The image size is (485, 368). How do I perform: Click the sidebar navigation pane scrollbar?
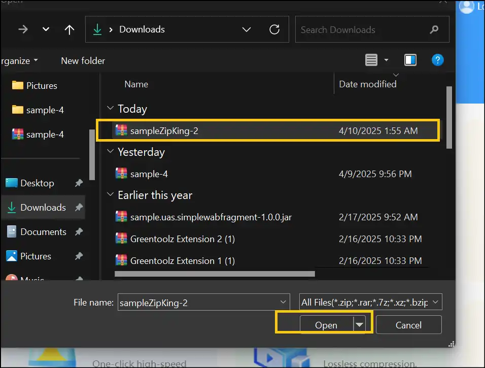pos(92,155)
